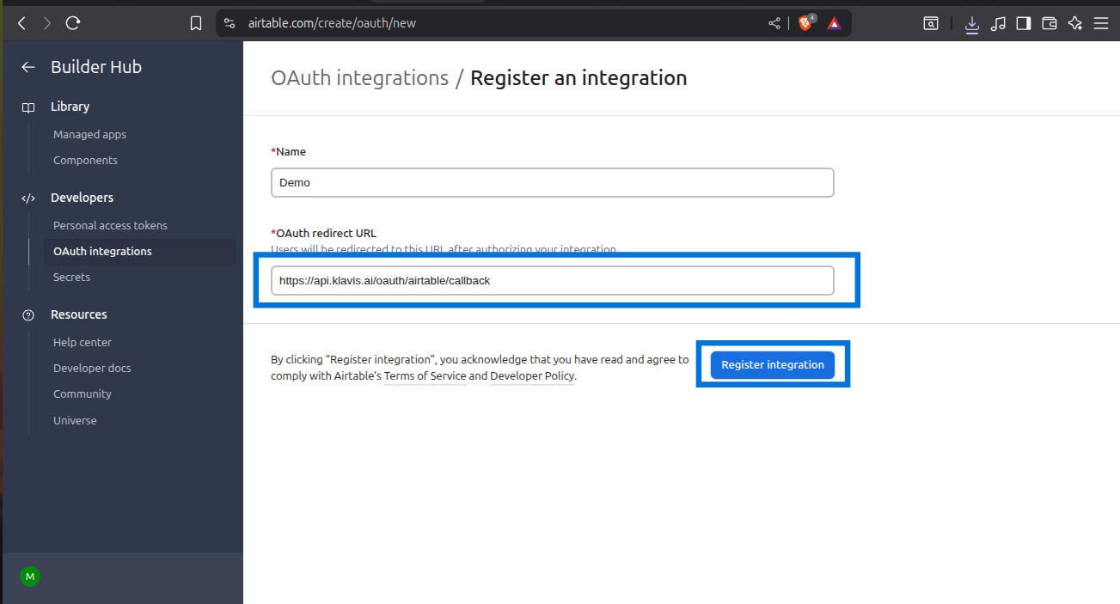Open Secrets in sidebar
The image size is (1120, 604).
pyautogui.click(x=71, y=277)
